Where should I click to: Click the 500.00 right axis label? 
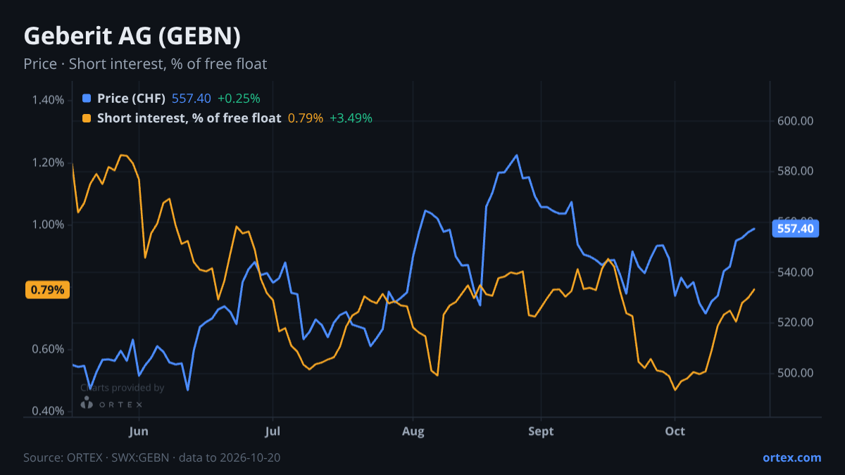pos(795,373)
